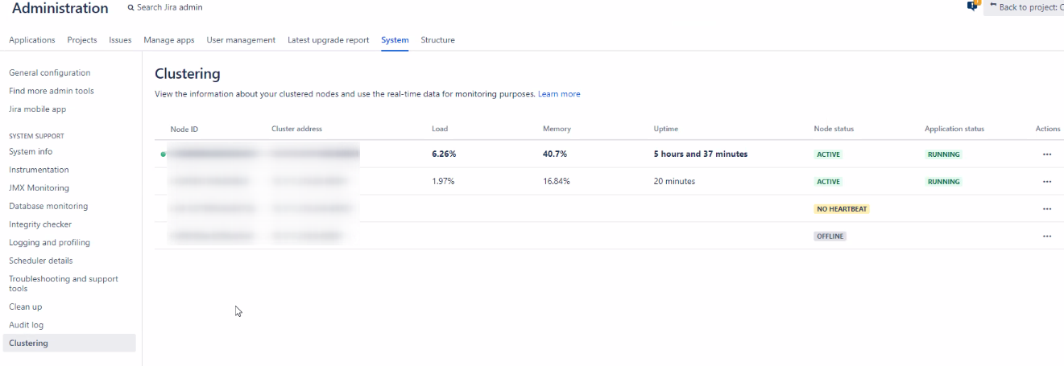Click the SYSTEM SUPPORT section label
The height and width of the screenshot is (366, 1064).
click(36, 136)
